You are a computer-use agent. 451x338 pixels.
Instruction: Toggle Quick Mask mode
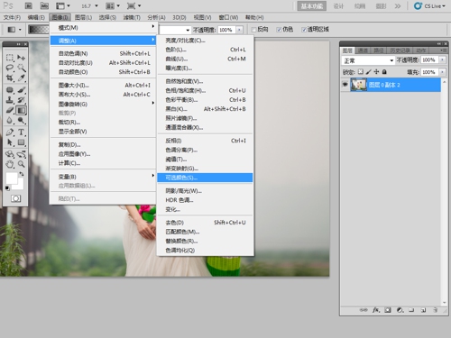click(x=15, y=198)
